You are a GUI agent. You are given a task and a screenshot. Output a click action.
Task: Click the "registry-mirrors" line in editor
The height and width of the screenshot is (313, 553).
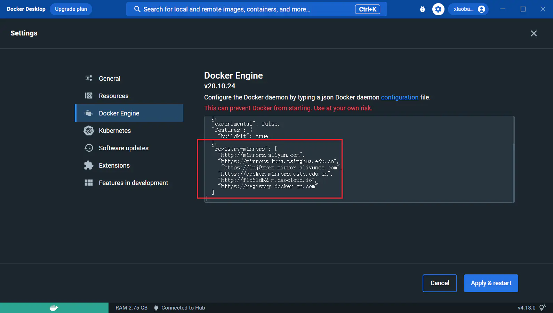(245, 149)
